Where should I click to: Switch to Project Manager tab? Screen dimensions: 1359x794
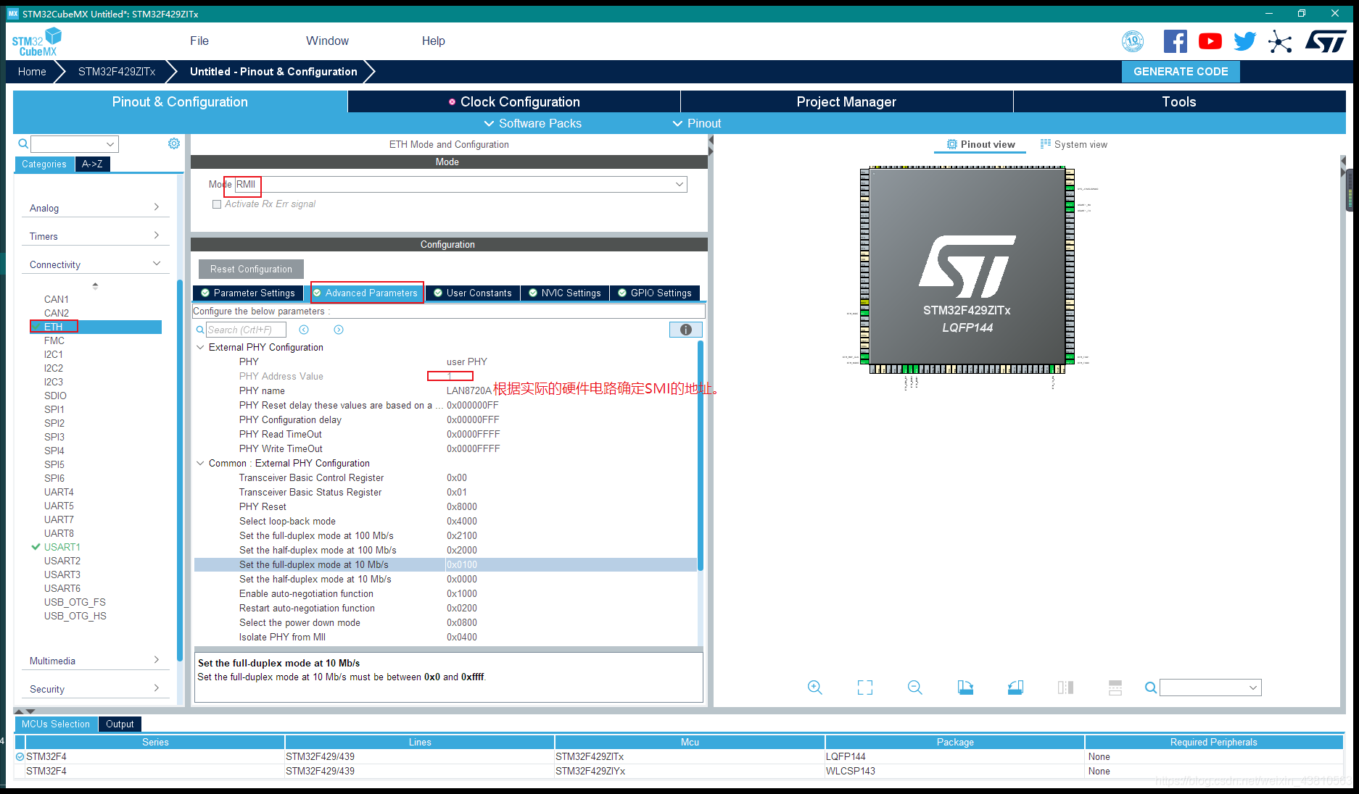tap(846, 101)
